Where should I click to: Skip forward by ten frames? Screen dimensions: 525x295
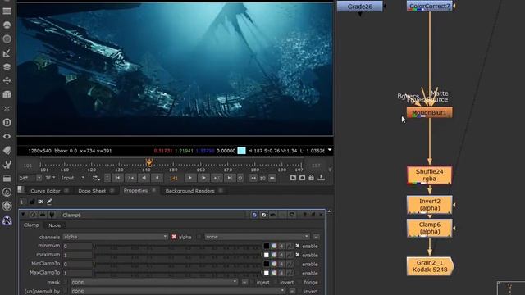point(272,178)
